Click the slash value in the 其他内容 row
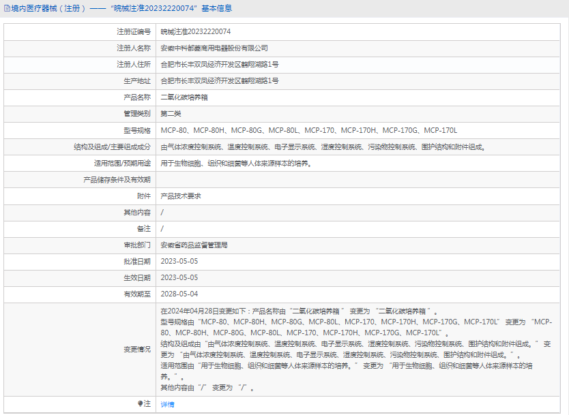The image size is (569, 415). tap(162, 213)
